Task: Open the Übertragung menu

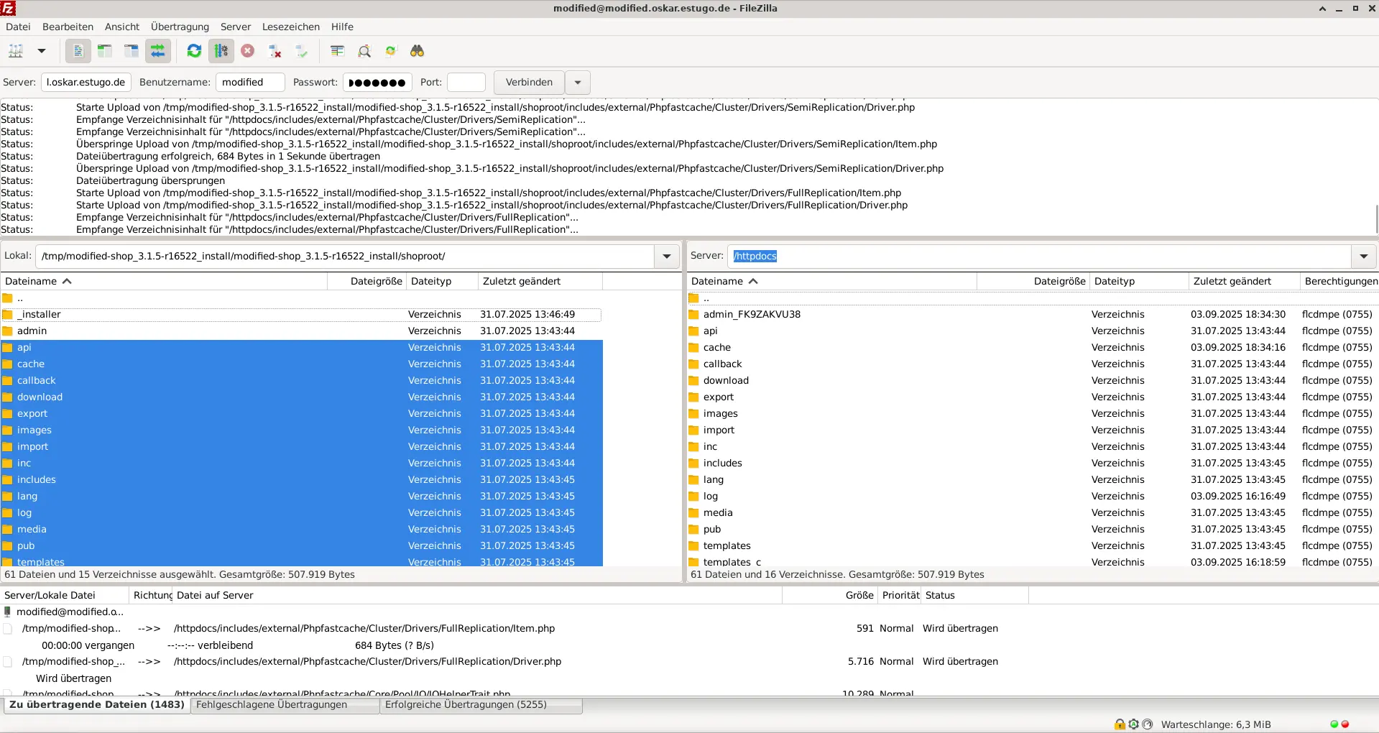Action: [x=180, y=27]
